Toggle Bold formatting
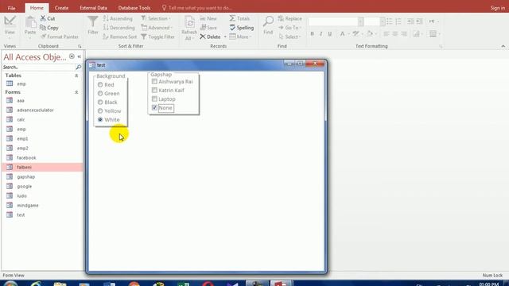Screen dimensions: 509x286 point(313,33)
